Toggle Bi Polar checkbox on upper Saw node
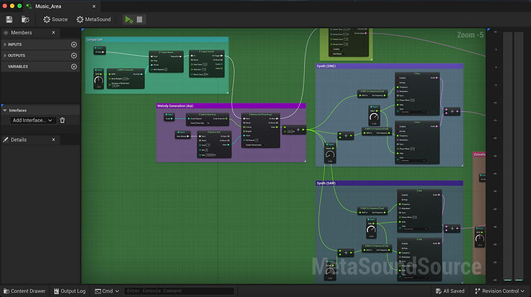Screen dimensions: 531x297 [x=409, y=200]
